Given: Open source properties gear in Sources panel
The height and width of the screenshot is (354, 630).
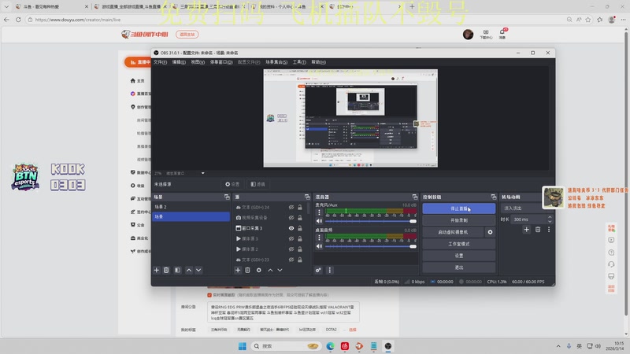Looking at the screenshot, I should click(259, 270).
